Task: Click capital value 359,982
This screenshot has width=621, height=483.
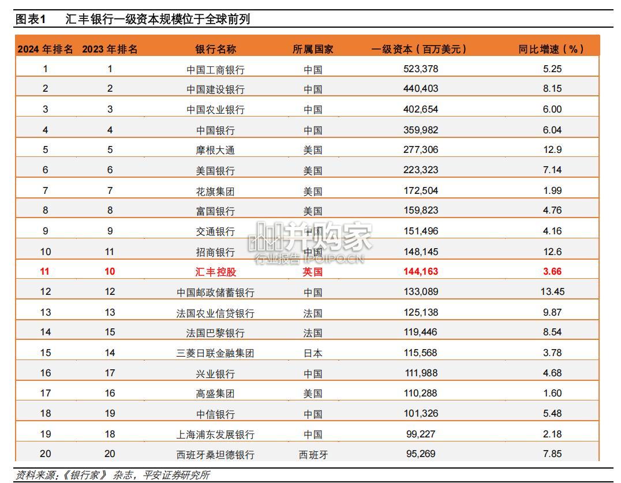Action: (x=421, y=130)
